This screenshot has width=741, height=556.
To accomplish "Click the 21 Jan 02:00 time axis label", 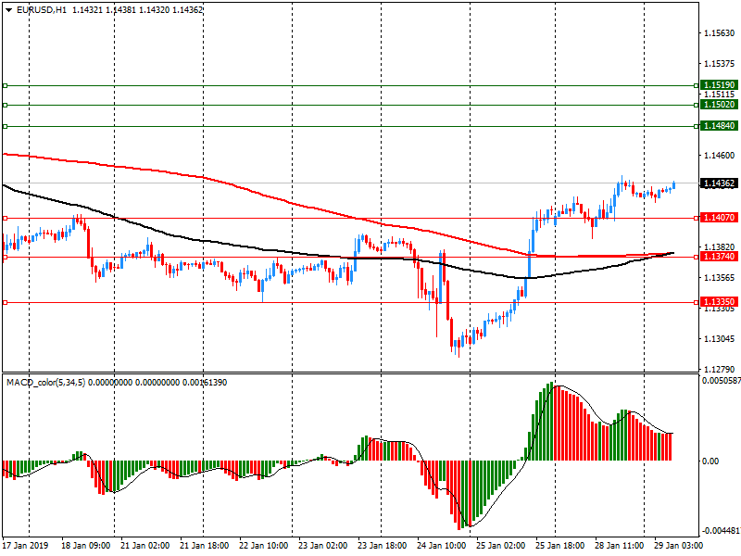I will (x=145, y=545).
